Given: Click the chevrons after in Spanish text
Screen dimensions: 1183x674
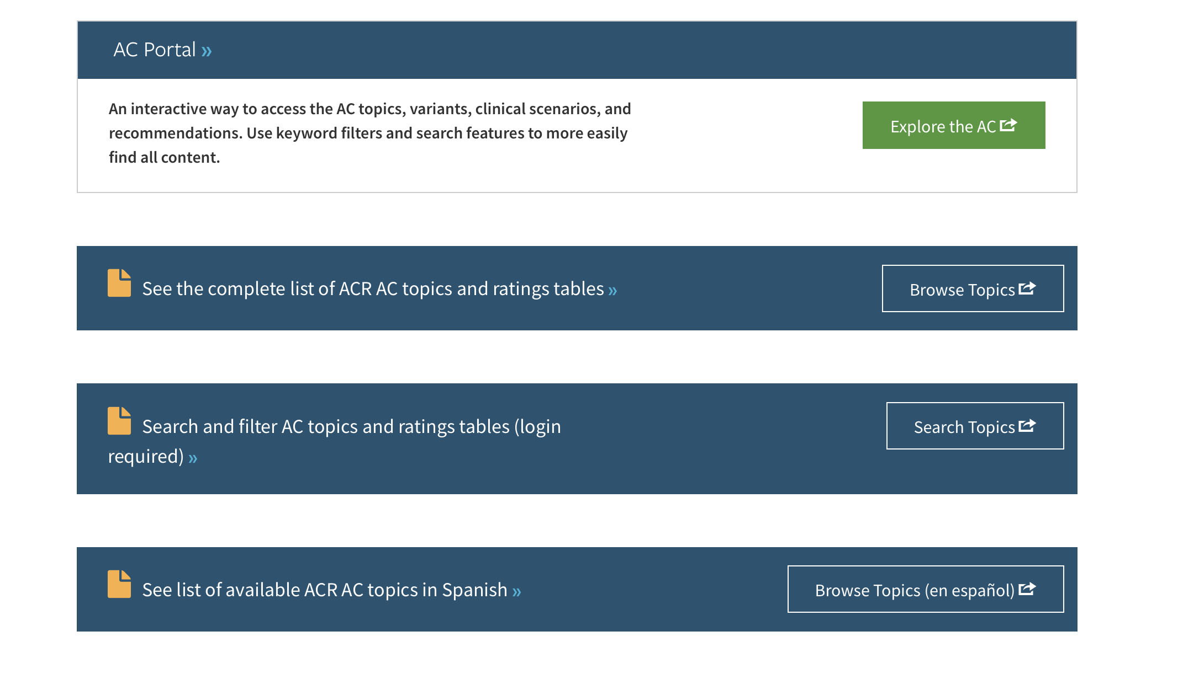Looking at the screenshot, I should coord(516,592).
